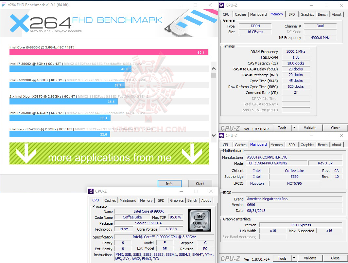This screenshot has width=348, height=263.
Task: Switch to Mainboard tab in bottom CPU-Z window
Action: pyautogui.click(x=128, y=200)
